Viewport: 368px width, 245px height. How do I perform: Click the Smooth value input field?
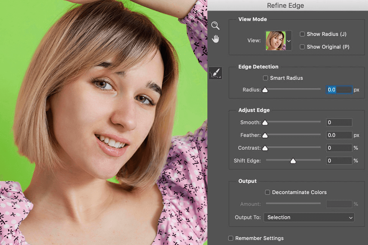click(x=339, y=122)
